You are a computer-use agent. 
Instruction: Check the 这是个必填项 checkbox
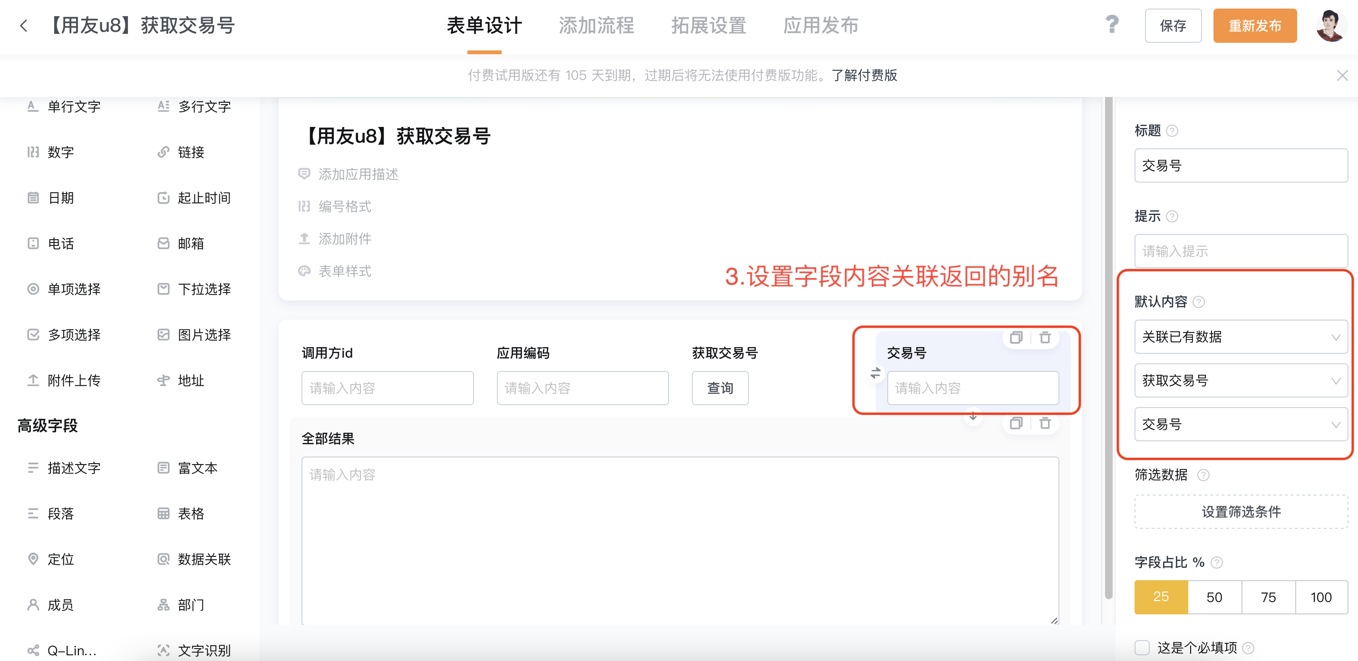(x=1142, y=647)
